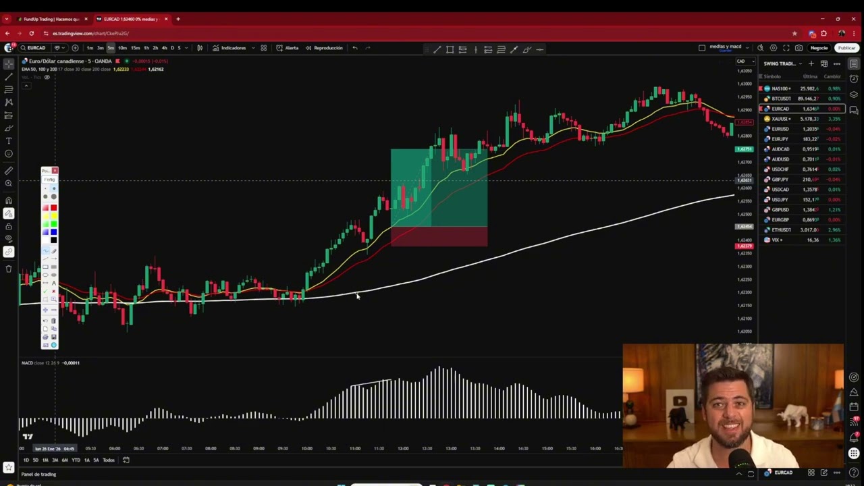This screenshot has width=864, height=486.
Task: Switch chart range to 1D
Action: coord(26,460)
